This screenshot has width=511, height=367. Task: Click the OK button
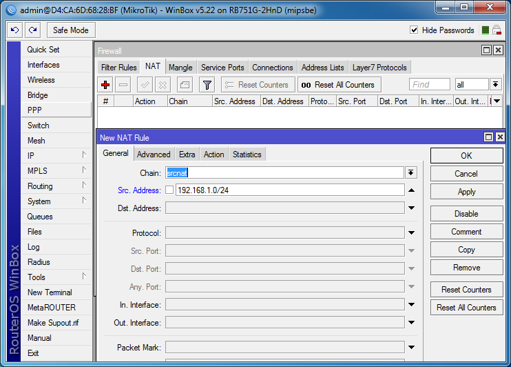coord(466,155)
